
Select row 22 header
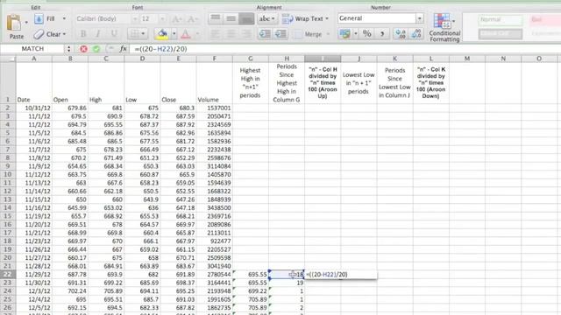[8, 274]
